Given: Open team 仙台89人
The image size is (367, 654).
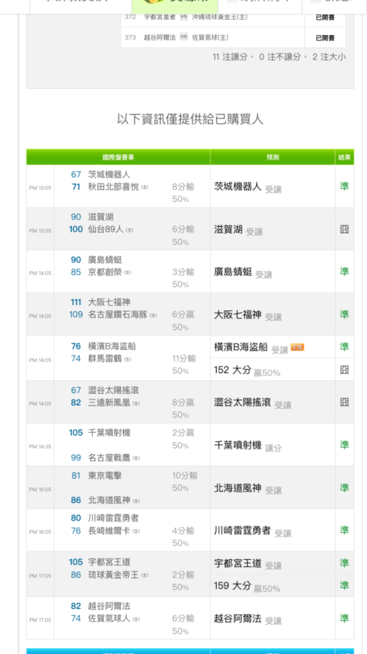Looking at the screenshot, I should click(x=106, y=230).
